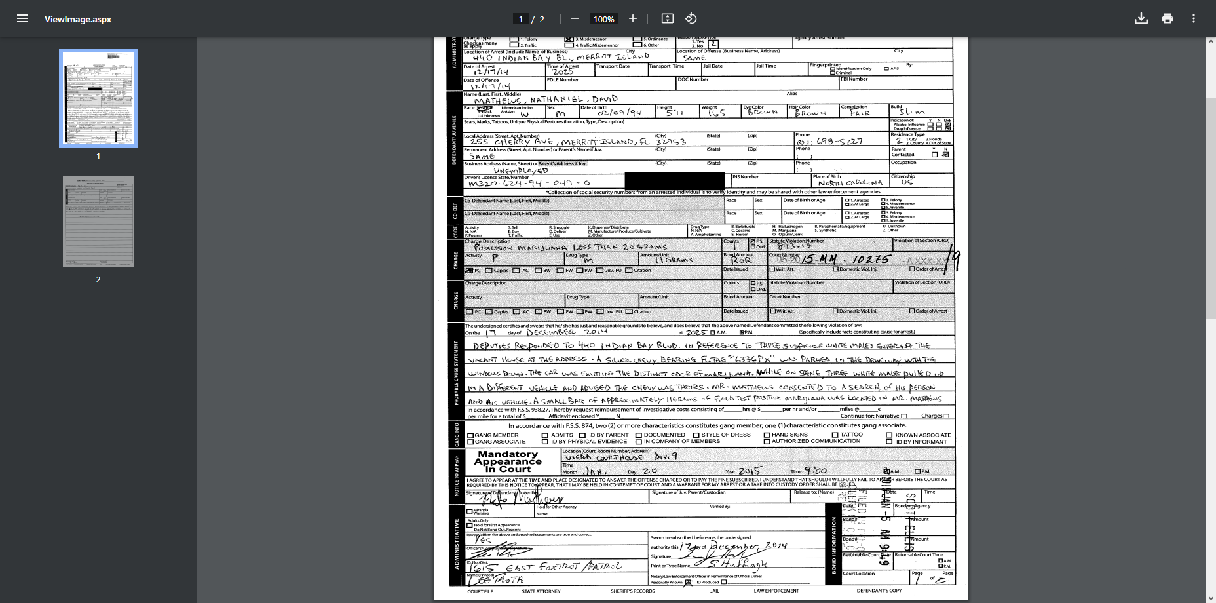Select page 2 thumbnail
Screen dimensions: 1216x603
[98, 222]
